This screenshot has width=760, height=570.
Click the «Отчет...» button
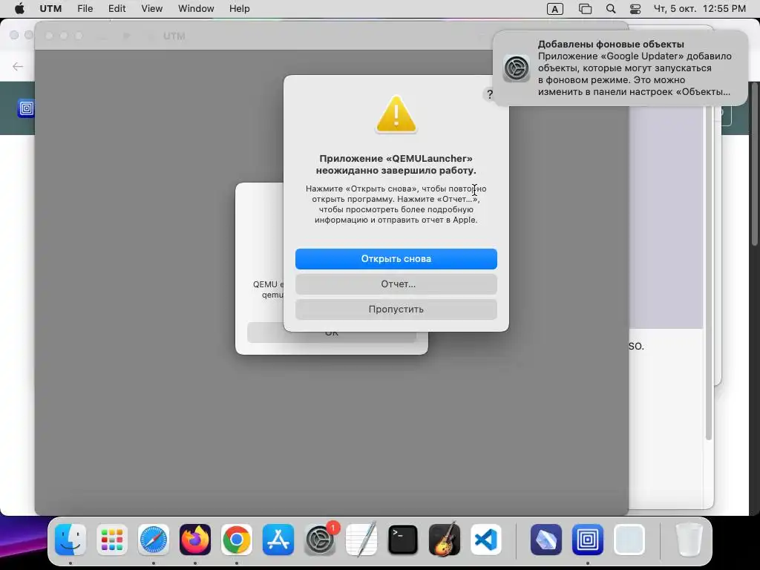pyautogui.click(x=396, y=284)
